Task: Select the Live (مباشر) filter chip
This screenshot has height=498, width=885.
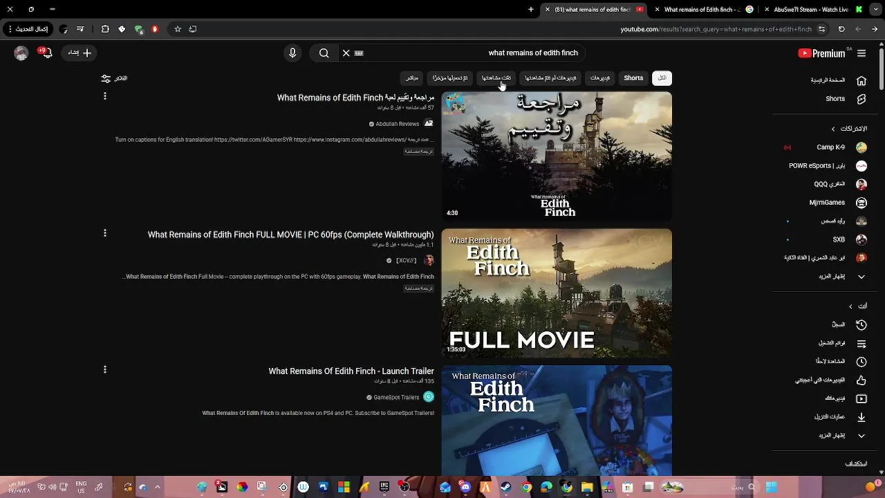Action: [412, 78]
